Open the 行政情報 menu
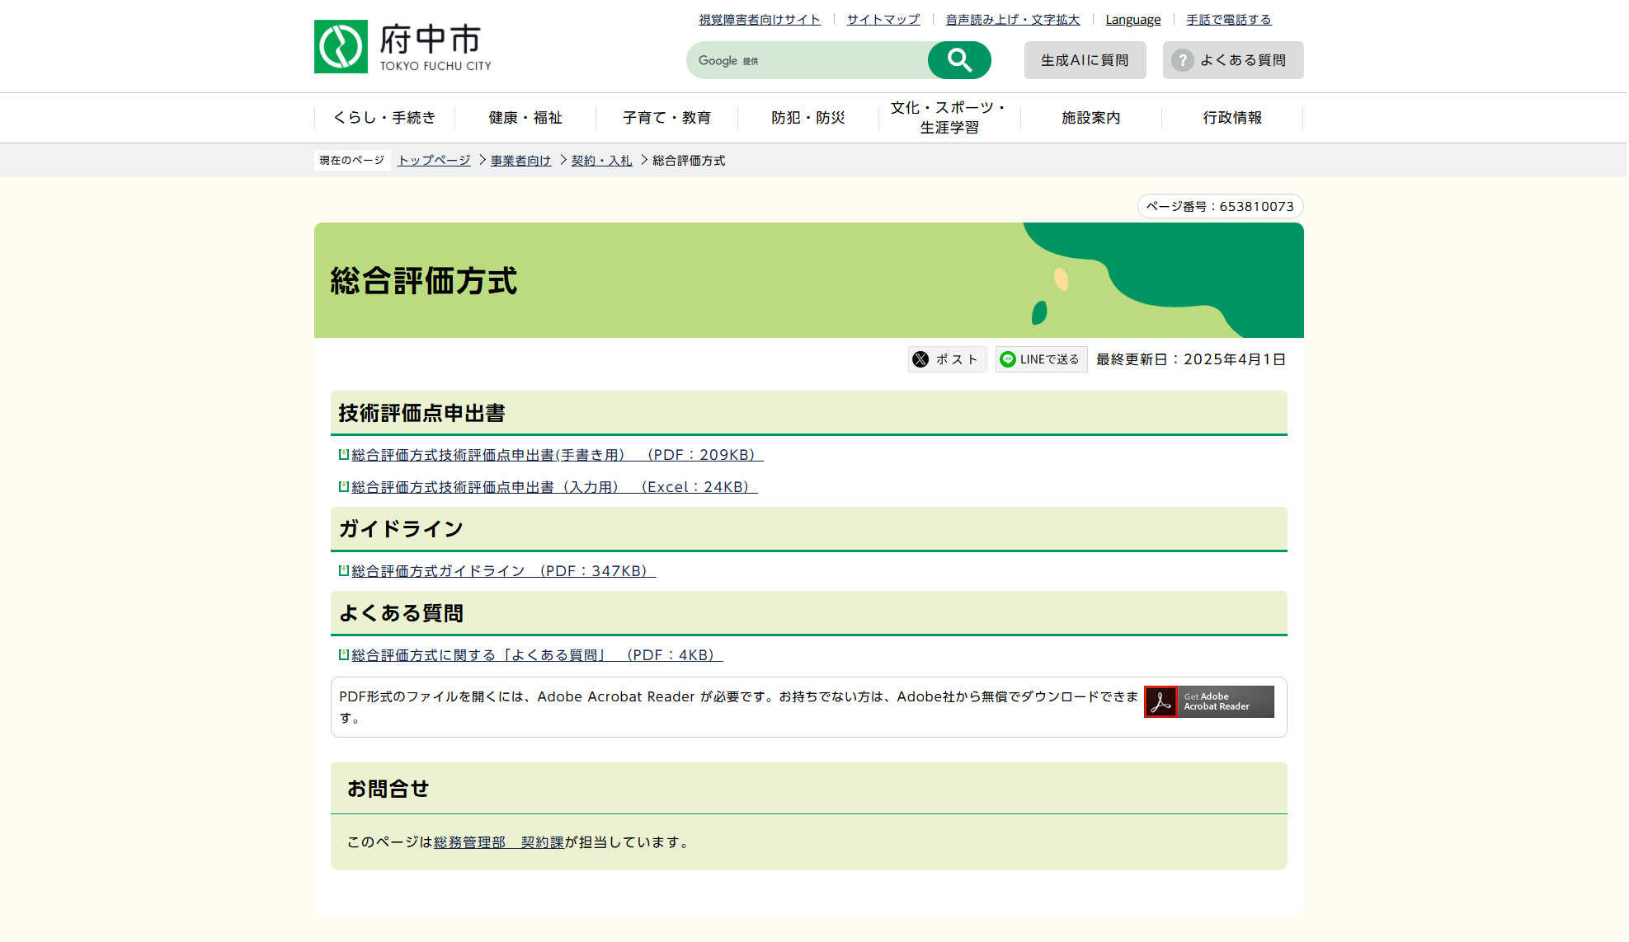1629x942 pixels. point(1232,118)
